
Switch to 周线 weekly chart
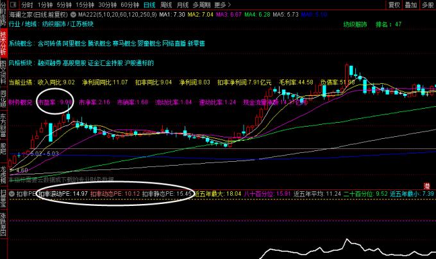pos(166,4)
